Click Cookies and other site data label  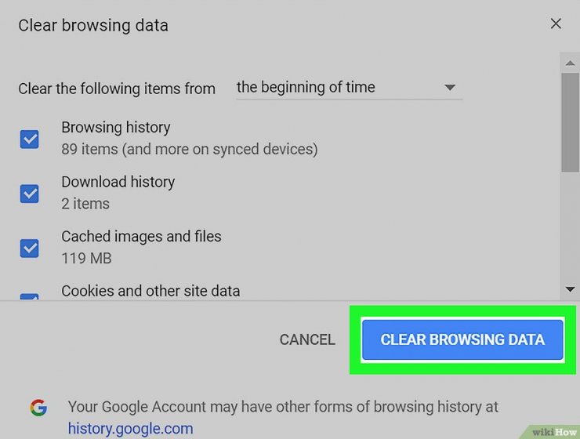pos(150,291)
